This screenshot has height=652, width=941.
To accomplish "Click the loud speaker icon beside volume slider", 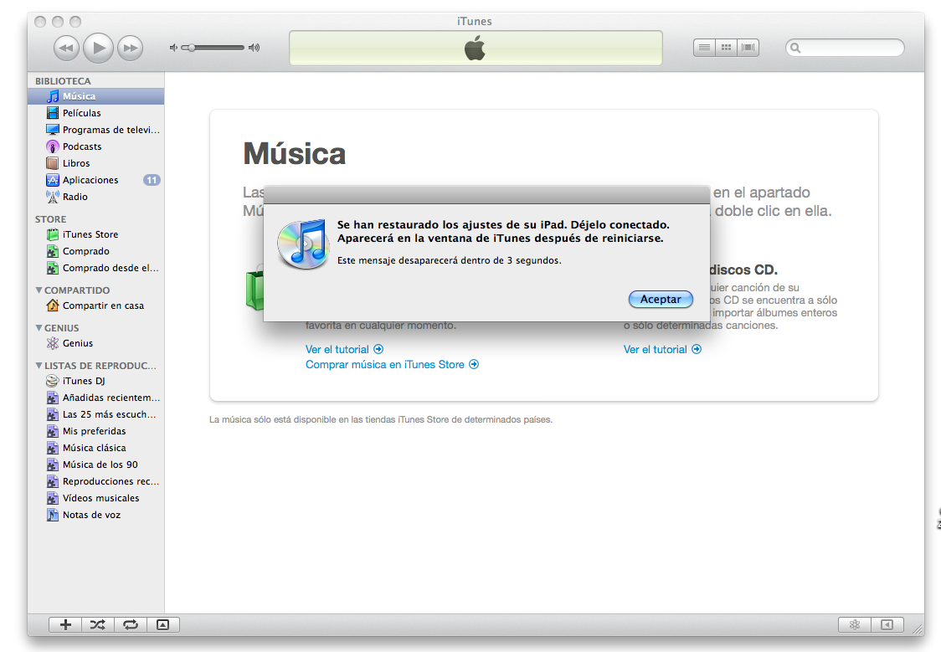I will coord(255,48).
